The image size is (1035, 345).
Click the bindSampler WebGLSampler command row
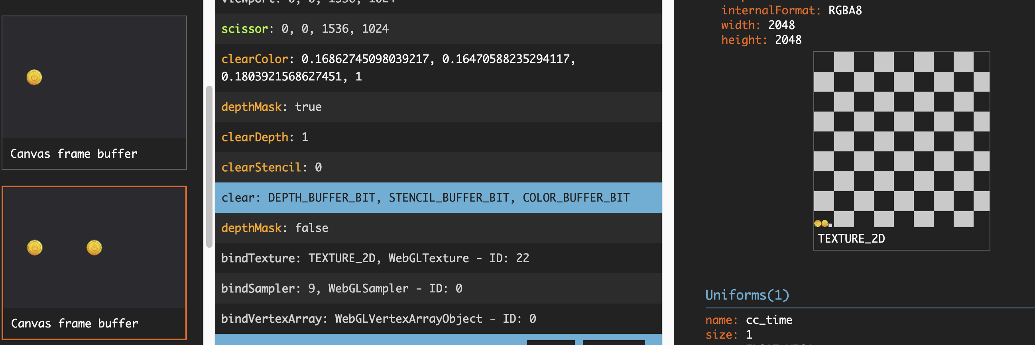coord(438,288)
